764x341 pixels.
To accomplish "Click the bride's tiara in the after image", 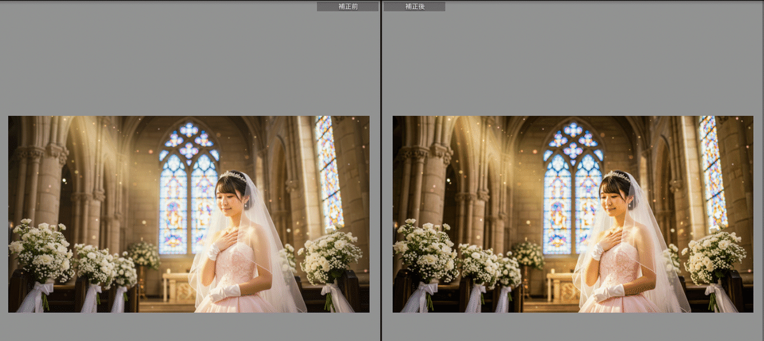I will tap(619, 175).
